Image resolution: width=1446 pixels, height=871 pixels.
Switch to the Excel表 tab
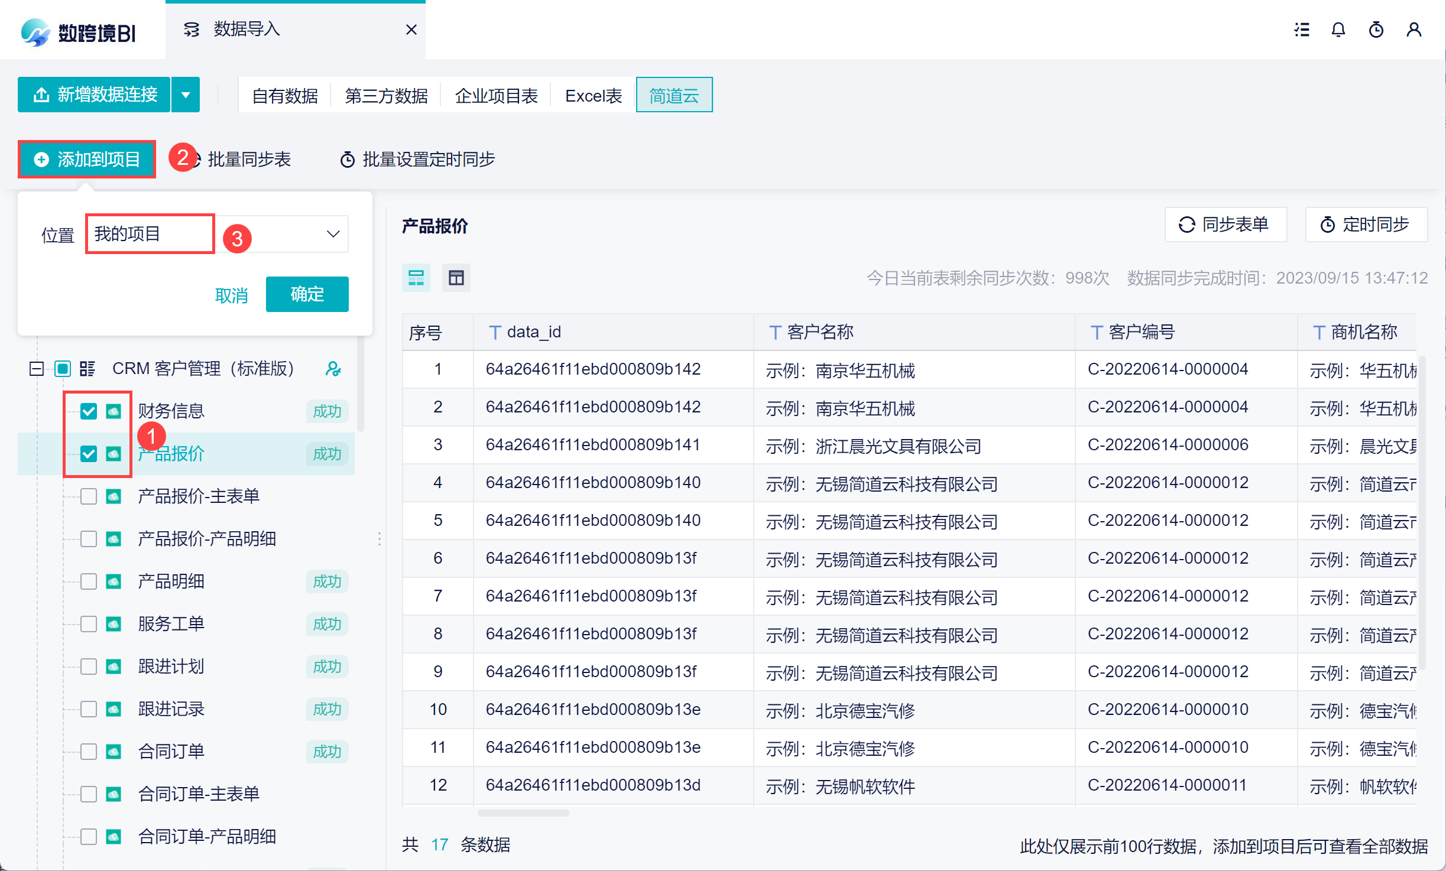[x=593, y=96]
